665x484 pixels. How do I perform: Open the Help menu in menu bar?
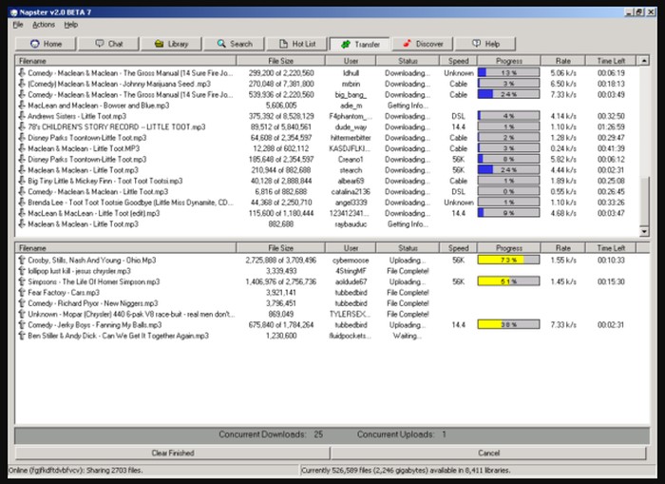[x=71, y=25]
